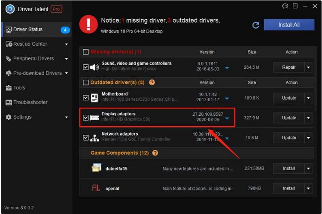Click Update for the Motherboard driver
The image size is (322, 214).
[289, 98]
